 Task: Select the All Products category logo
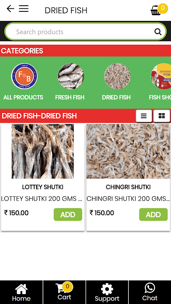pyautogui.click(x=24, y=76)
